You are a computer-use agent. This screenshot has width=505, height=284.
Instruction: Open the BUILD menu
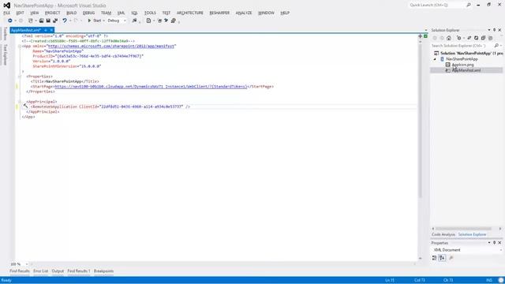72,13
